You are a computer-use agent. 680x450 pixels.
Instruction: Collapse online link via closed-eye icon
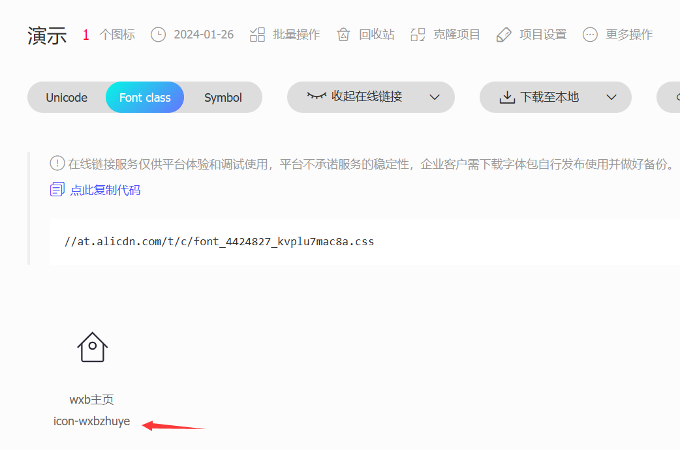317,97
